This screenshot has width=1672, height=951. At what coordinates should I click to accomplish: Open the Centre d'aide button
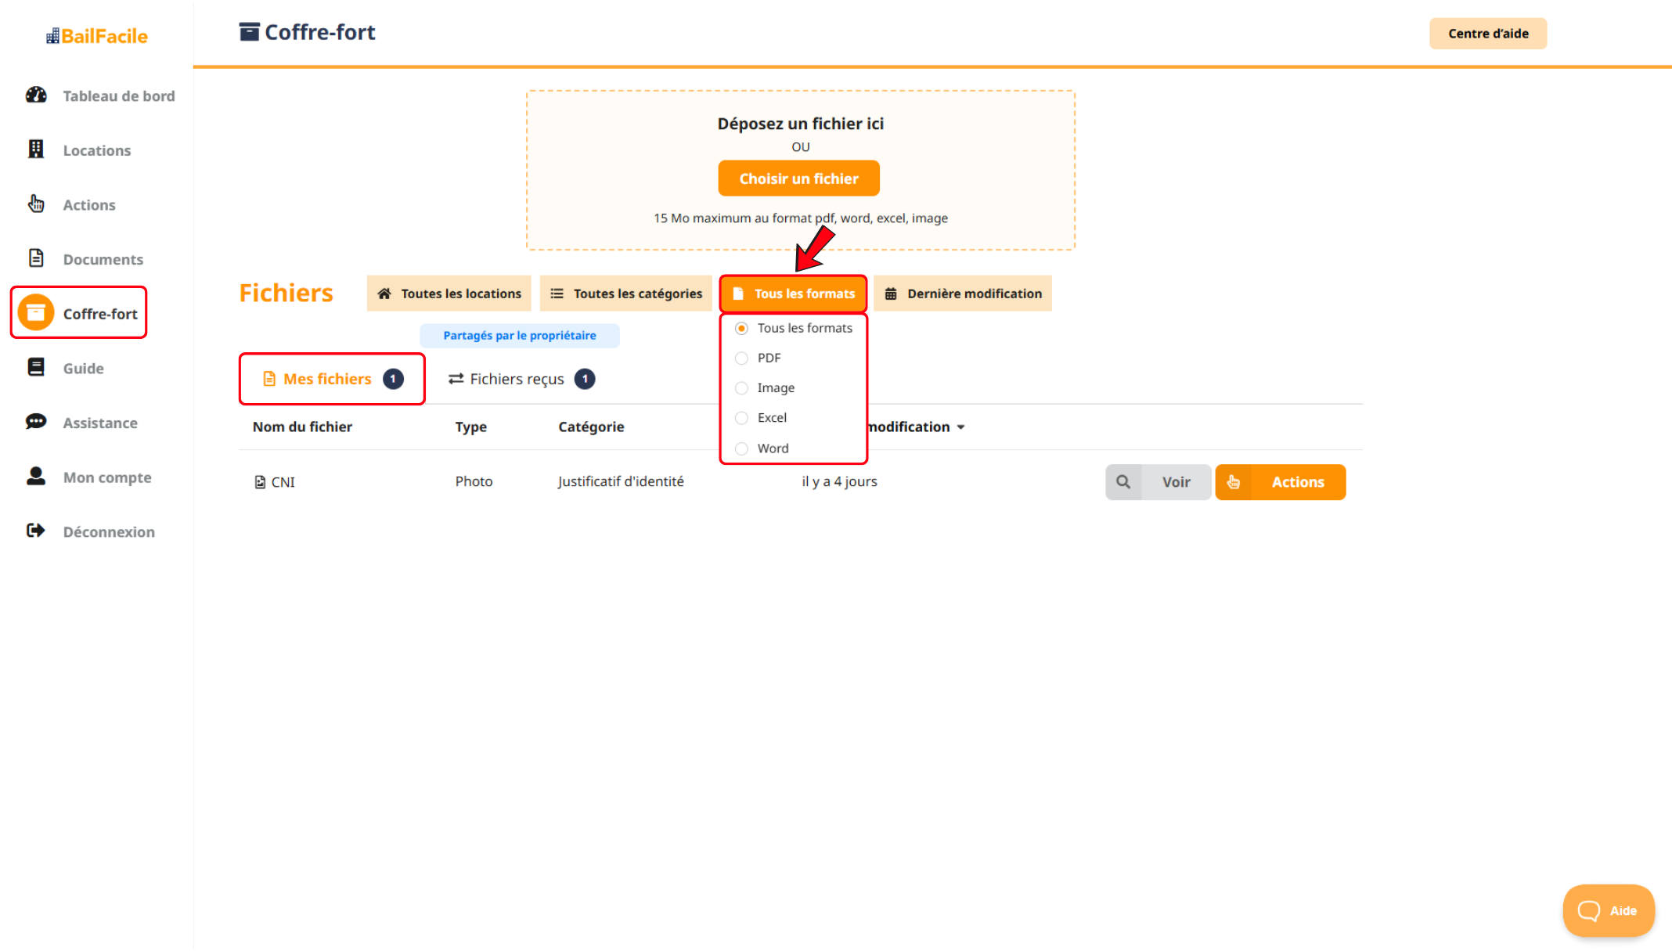pos(1487,34)
